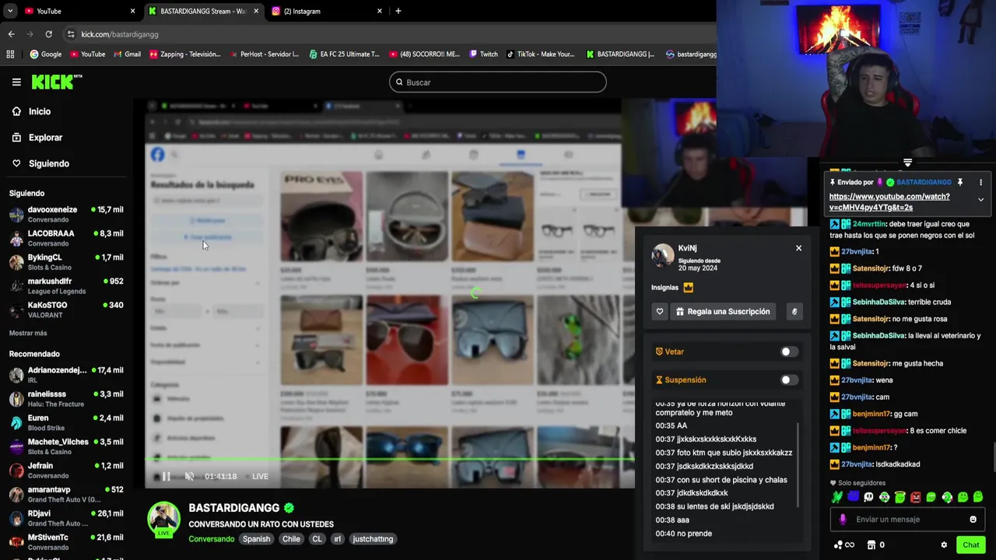Click the Conversando category link
Viewport: 996px width, 560px height.
point(211,539)
